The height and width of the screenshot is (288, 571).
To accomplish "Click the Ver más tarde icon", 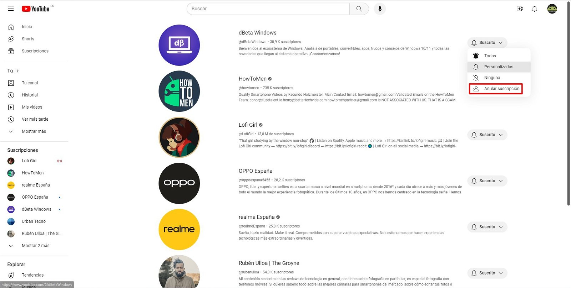I will (11, 119).
